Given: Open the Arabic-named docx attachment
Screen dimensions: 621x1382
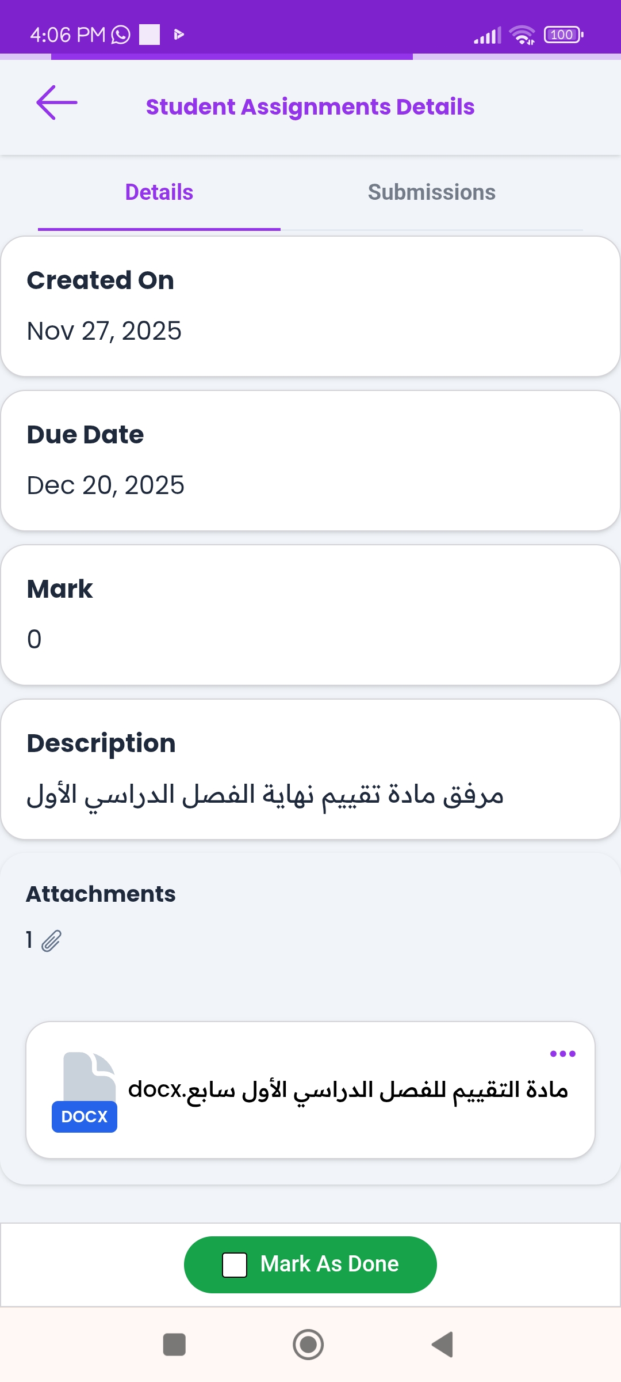Looking at the screenshot, I should (347, 1089).
